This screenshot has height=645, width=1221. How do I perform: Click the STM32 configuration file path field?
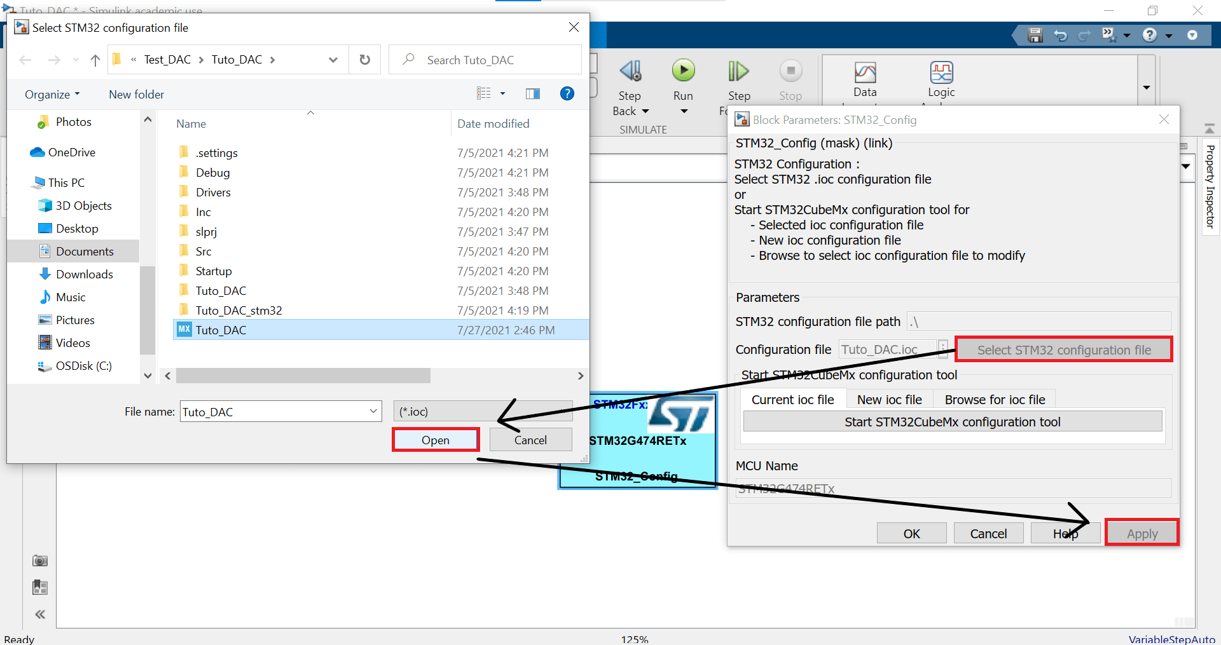1039,322
